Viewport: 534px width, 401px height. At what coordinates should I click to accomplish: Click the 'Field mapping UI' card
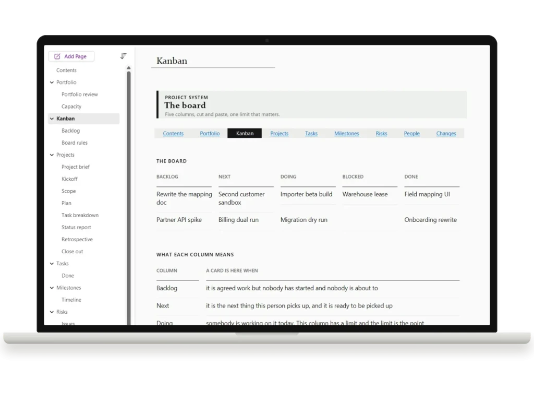(427, 194)
